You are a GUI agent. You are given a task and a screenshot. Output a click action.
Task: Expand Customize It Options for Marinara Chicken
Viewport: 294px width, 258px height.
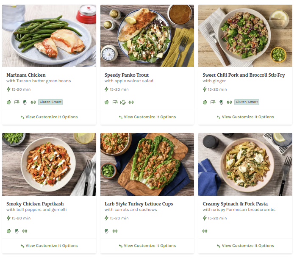[x=49, y=117]
